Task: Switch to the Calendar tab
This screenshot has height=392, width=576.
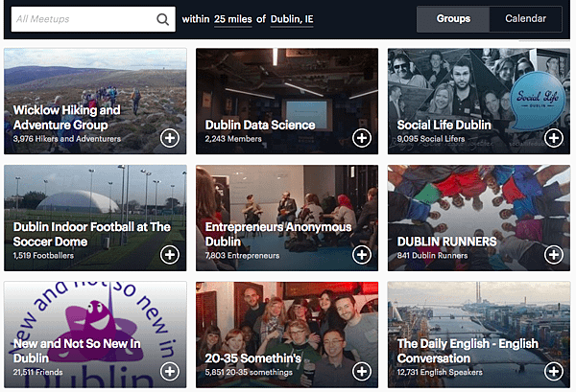Action: (525, 19)
